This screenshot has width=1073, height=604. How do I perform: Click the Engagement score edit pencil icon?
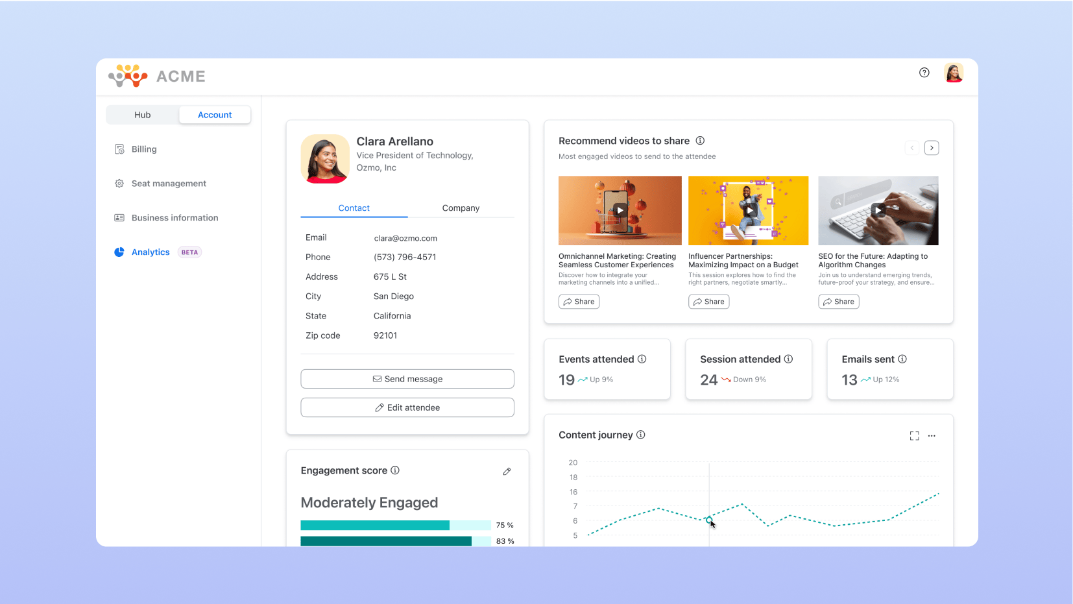pos(507,472)
